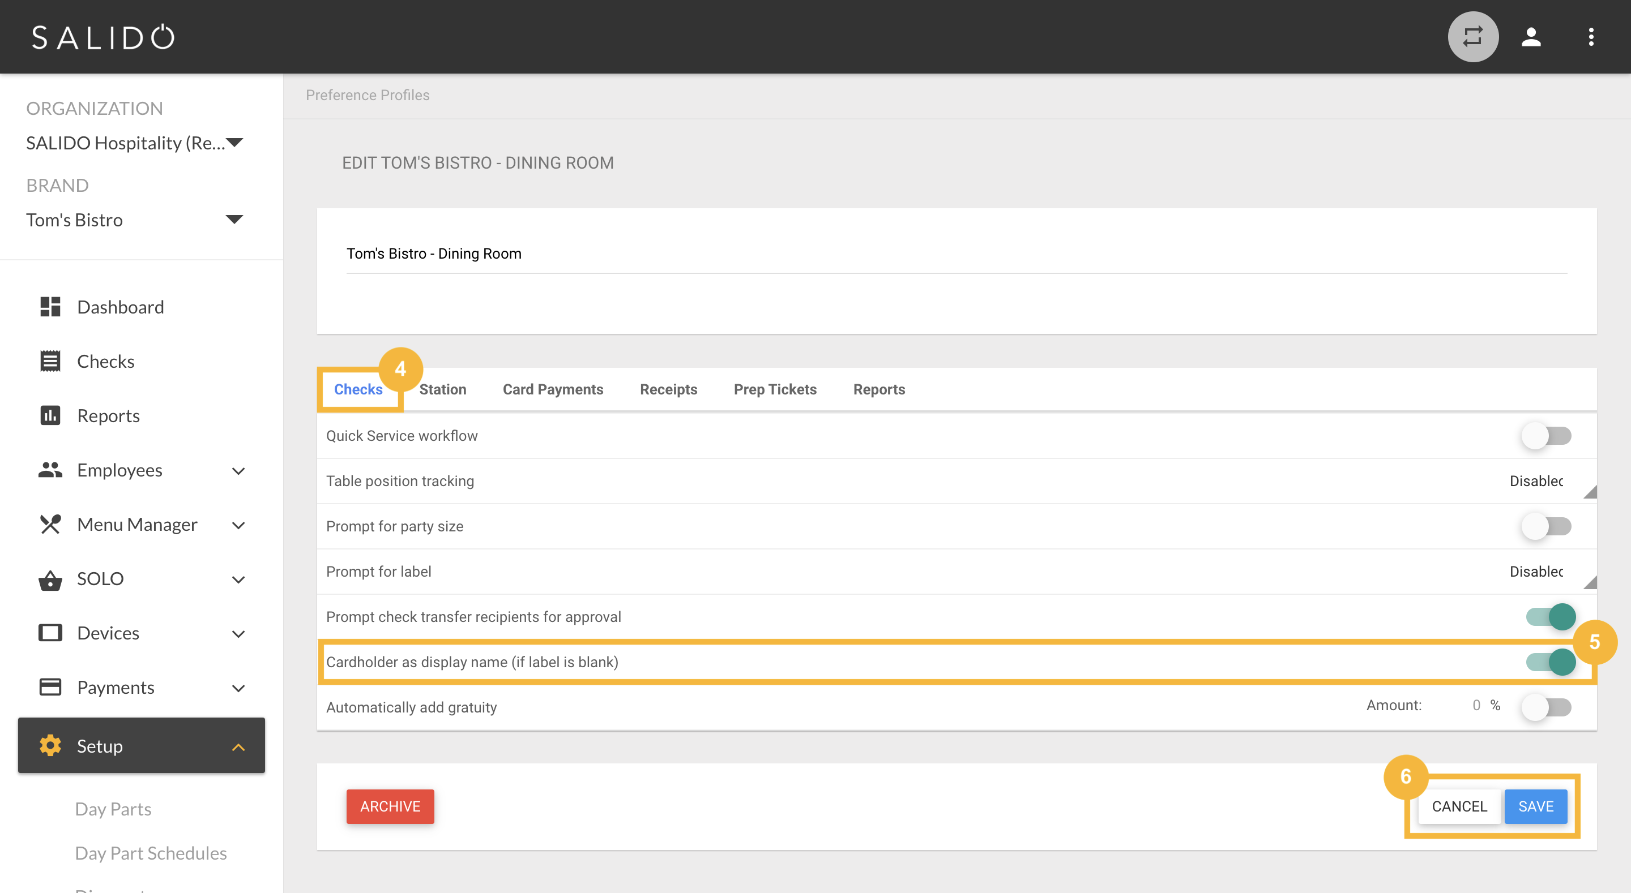This screenshot has height=893, width=1631.
Task: Click the Setup gear icon
Action: pyautogui.click(x=50, y=745)
